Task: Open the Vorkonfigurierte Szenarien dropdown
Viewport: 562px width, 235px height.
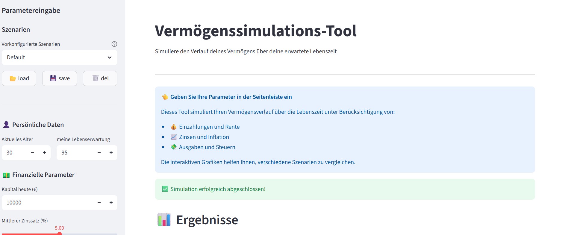Action: [x=59, y=57]
